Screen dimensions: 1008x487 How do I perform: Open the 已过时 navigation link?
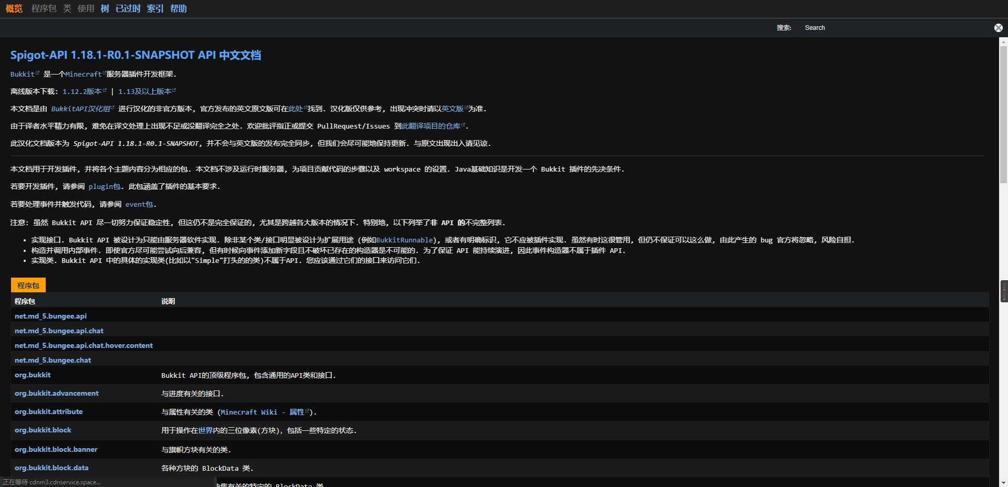click(x=128, y=8)
